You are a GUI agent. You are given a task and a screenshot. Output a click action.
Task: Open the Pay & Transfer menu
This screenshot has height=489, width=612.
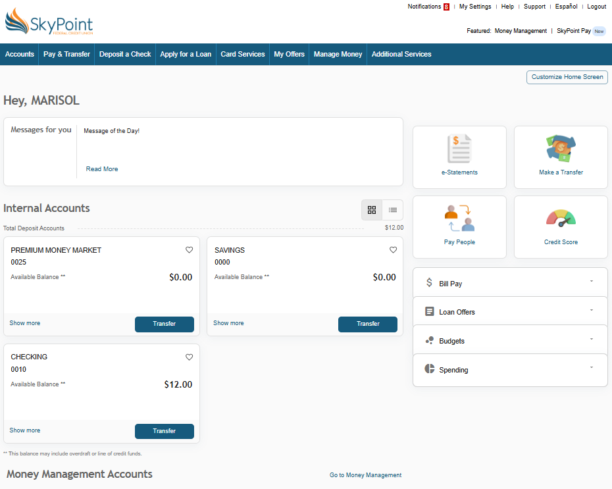point(66,54)
